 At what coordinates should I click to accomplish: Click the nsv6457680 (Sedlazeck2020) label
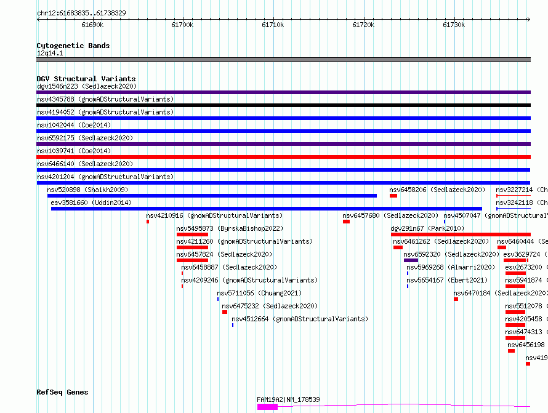click(390, 215)
